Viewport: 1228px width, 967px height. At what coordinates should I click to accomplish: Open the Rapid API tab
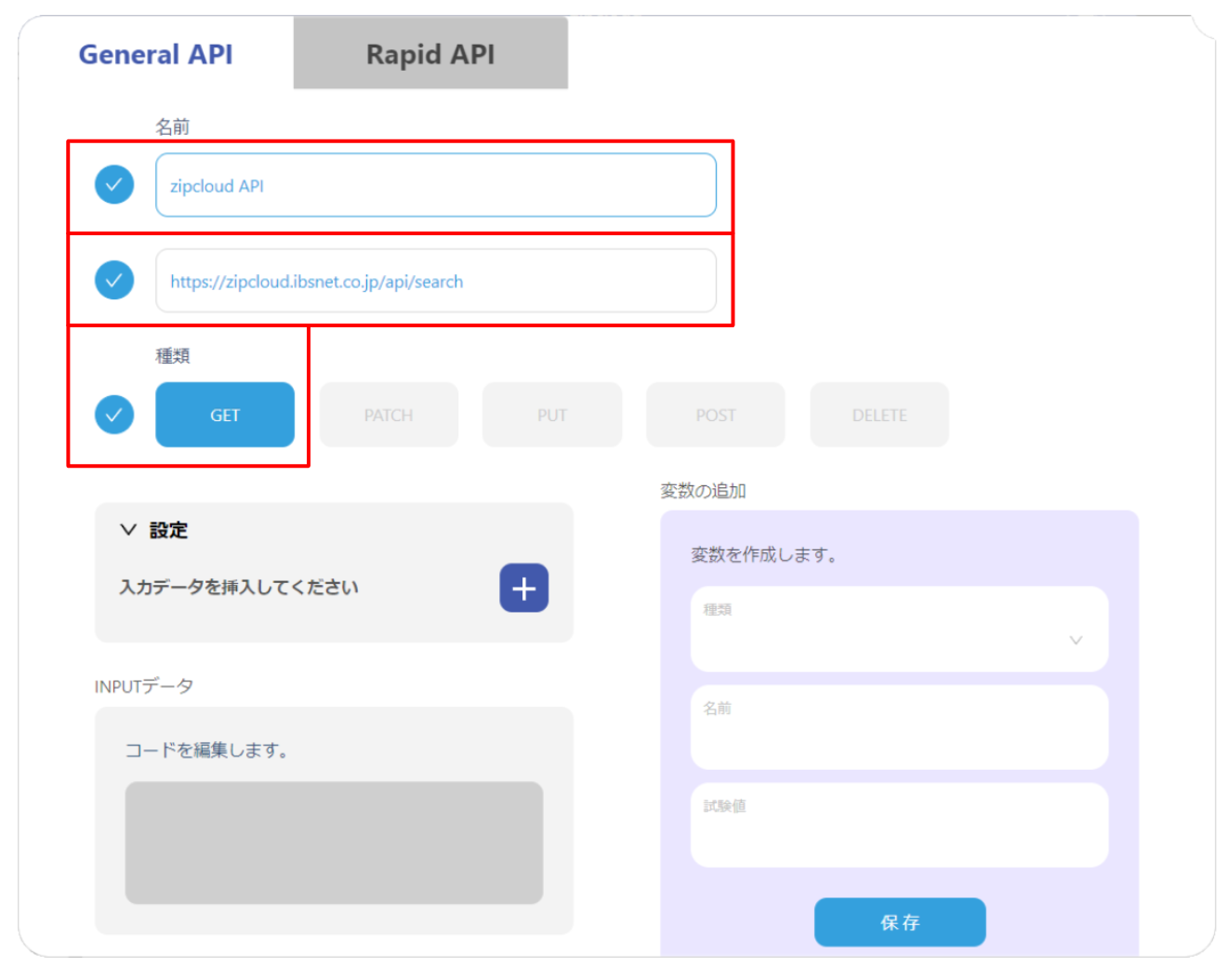(x=430, y=53)
